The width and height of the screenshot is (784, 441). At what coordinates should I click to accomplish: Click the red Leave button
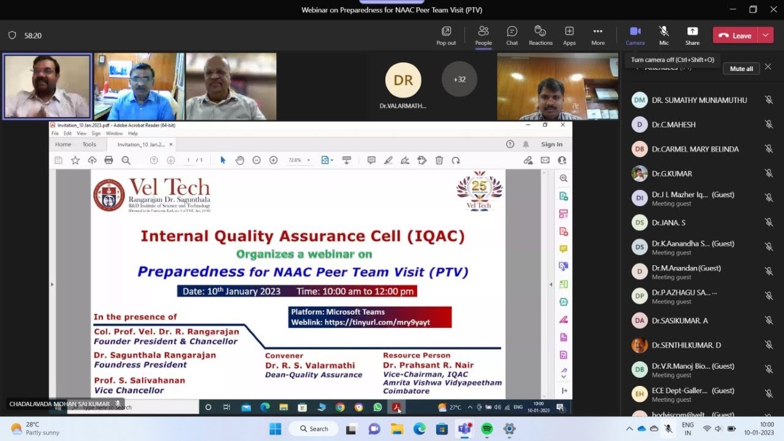(735, 36)
